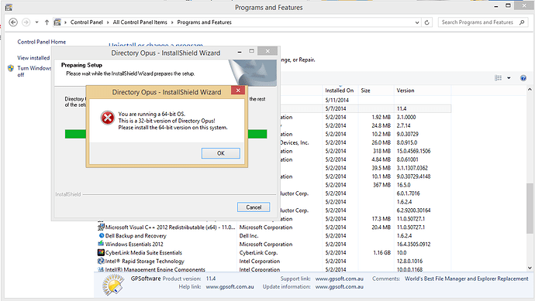Close the error message dialog with red X
The height and width of the screenshot is (301, 535).
click(x=238, y=91)
